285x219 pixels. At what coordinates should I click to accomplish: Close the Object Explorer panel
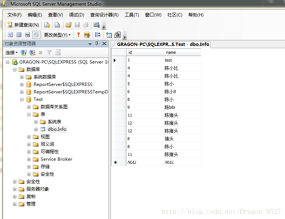pos(104,43)
